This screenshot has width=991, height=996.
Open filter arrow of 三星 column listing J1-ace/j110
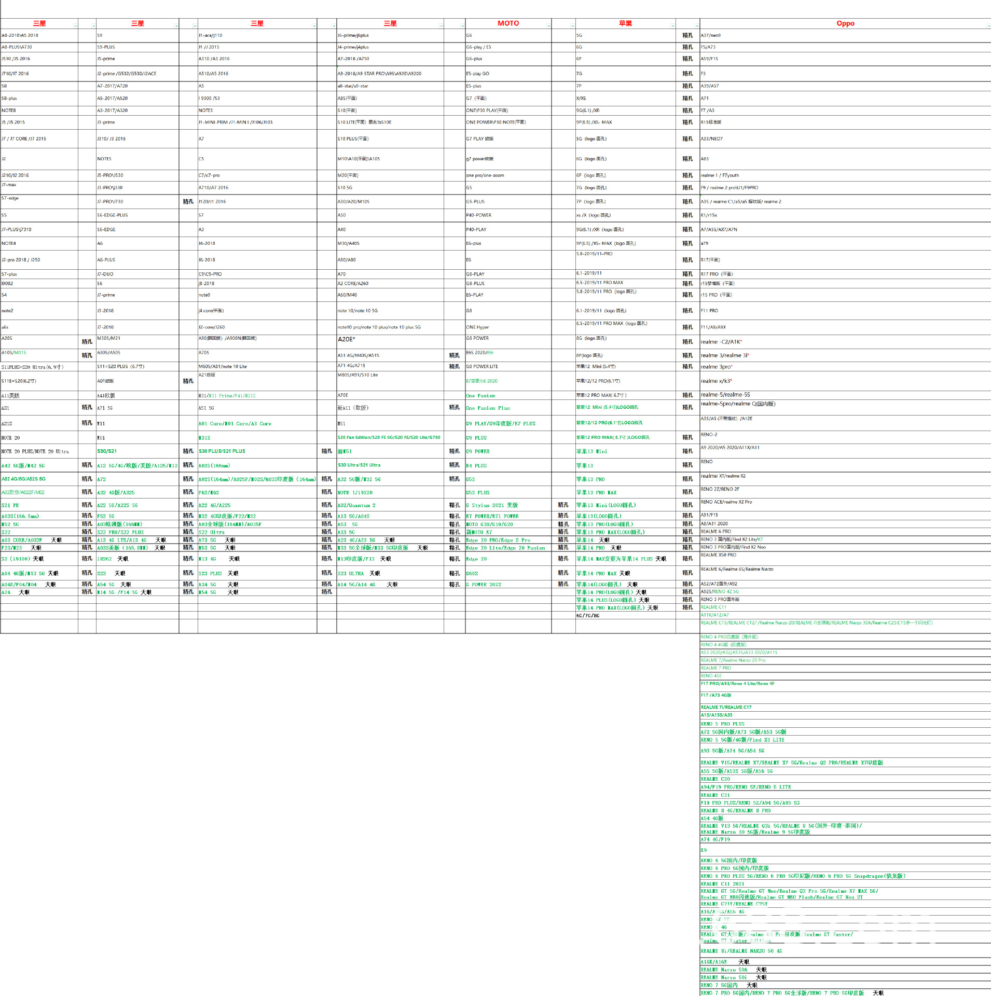click(314, 26)
